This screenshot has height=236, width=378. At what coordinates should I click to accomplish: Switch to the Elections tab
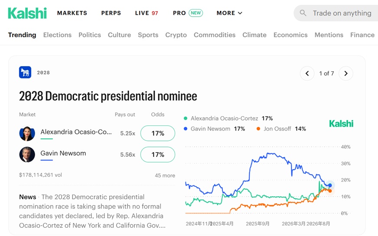(57, 35)
